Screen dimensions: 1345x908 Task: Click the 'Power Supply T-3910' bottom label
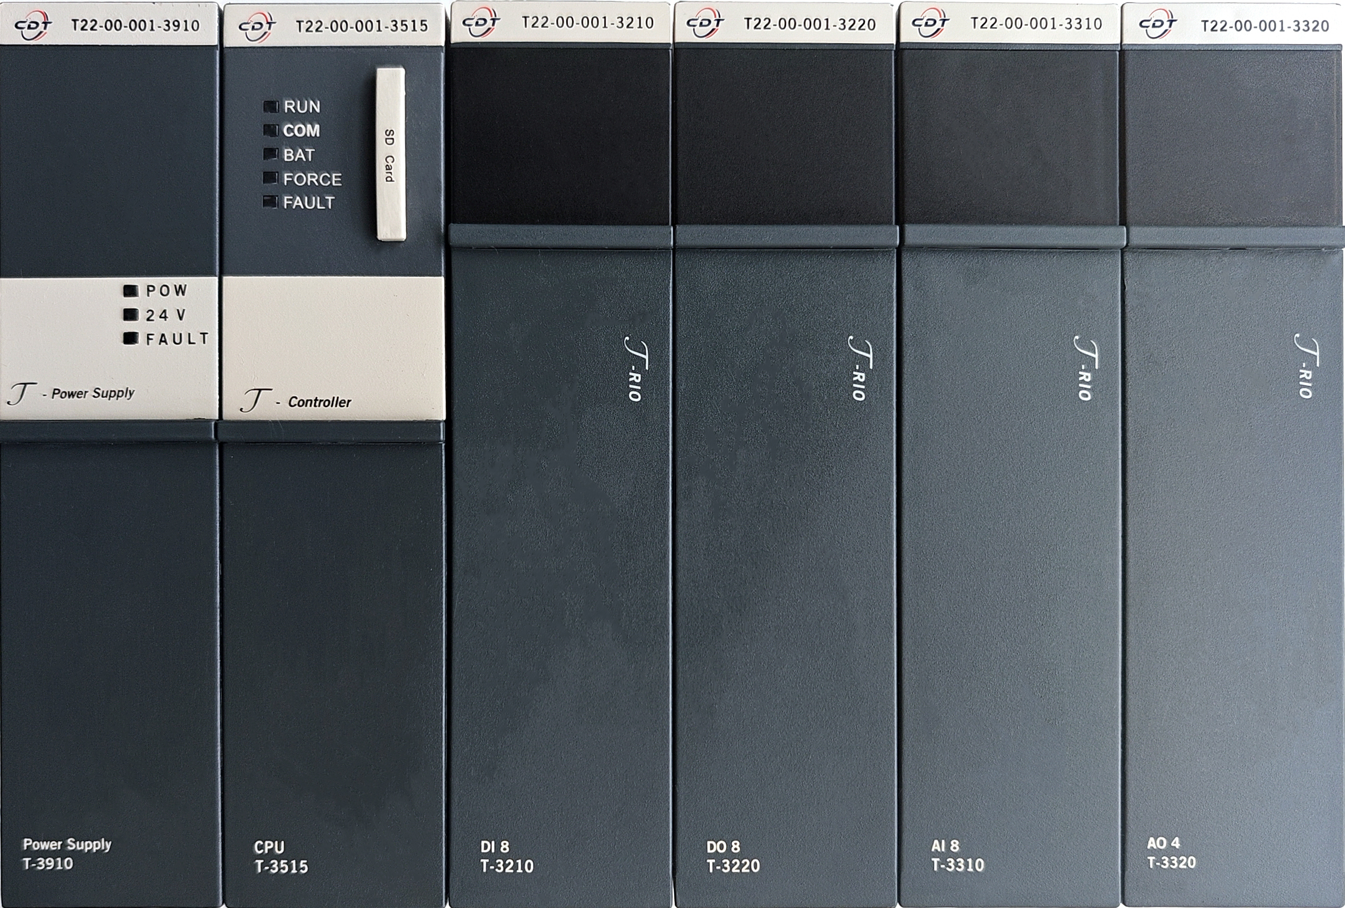tap(67, 854)
